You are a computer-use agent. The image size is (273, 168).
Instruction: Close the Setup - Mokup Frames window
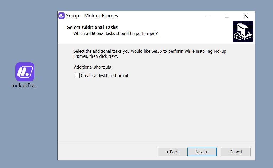[246, 16]
